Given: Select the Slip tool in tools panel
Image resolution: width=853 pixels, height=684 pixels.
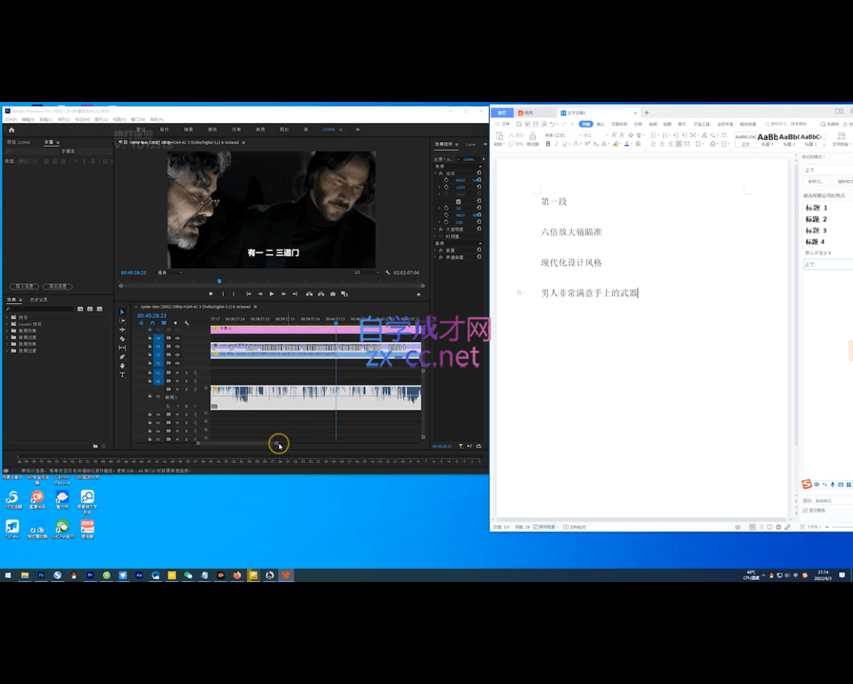Looking at the screenshot, I should (123, 348).
